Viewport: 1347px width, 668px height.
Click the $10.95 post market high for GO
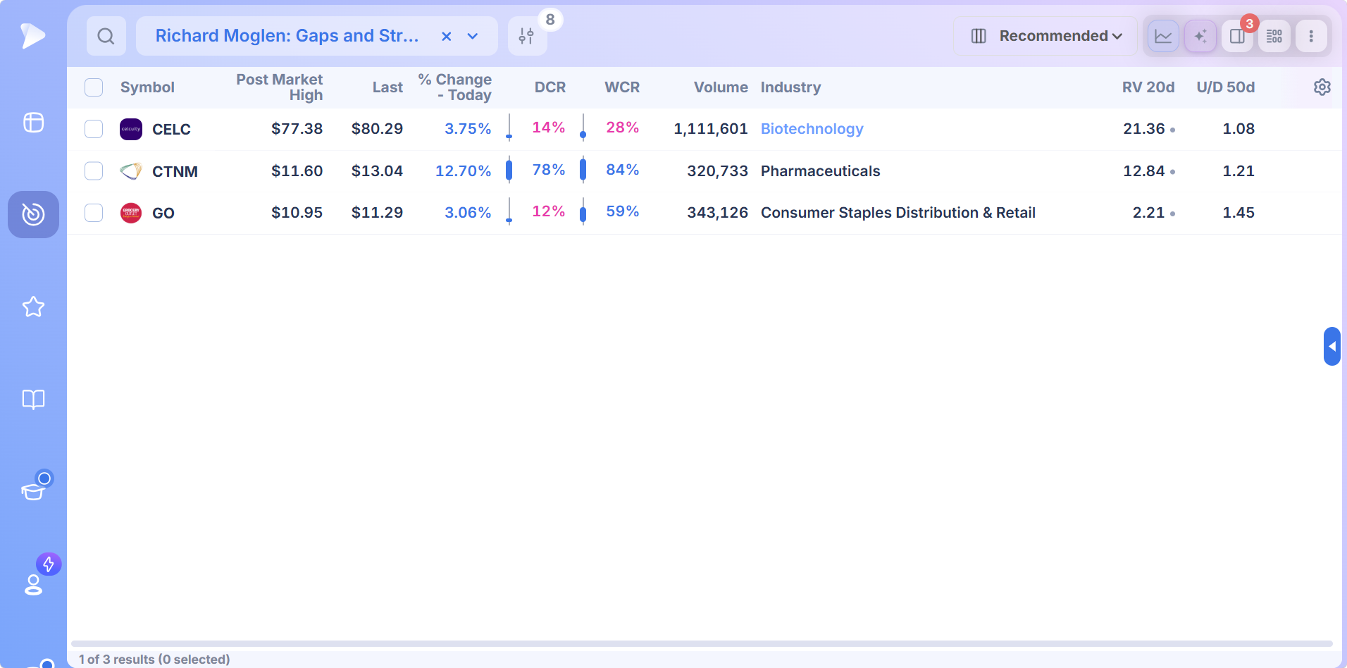pyautogui.click(x=297, y=213)
